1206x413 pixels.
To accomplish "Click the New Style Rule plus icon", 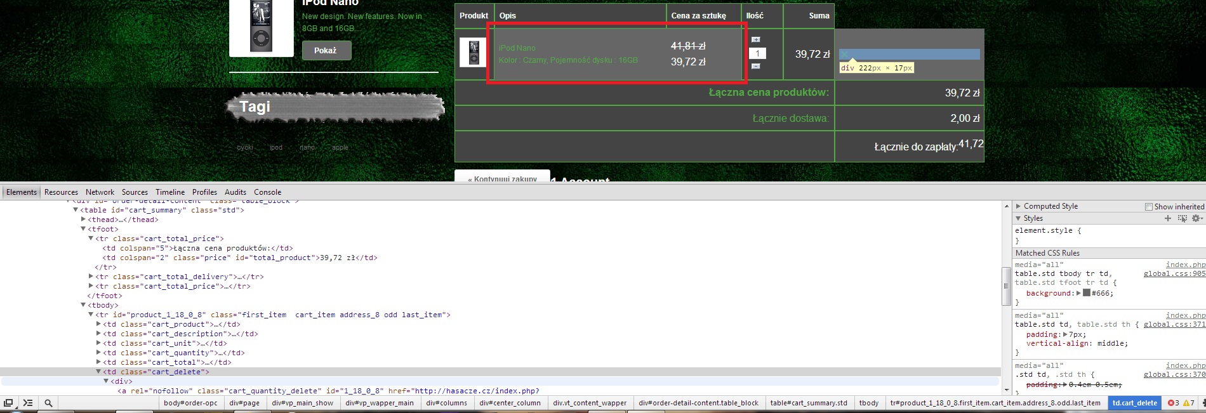I will (x=1167, y=218).
